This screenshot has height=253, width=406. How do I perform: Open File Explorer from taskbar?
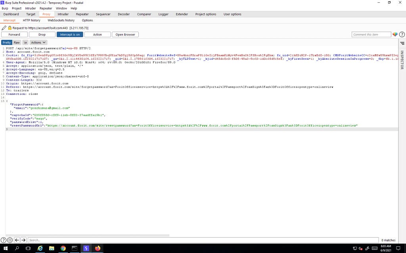tap(52, 248)
